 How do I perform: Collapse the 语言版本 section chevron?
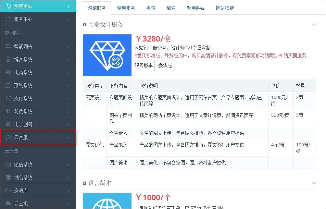[x=313, y=183]
